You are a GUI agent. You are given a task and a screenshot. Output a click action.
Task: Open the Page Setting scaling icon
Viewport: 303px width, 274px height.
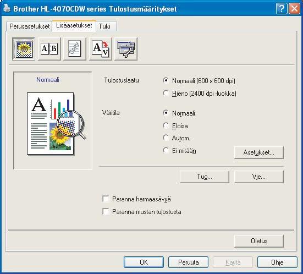pyautogui.click(x=101, y=49)
